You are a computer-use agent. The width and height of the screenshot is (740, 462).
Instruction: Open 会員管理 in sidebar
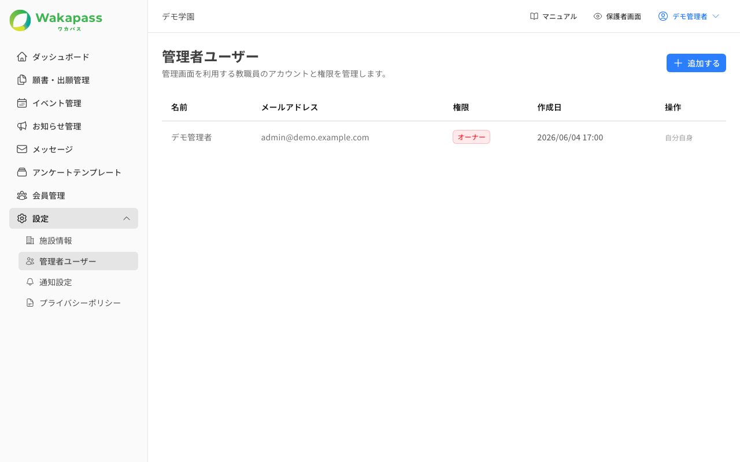point(73,195)
